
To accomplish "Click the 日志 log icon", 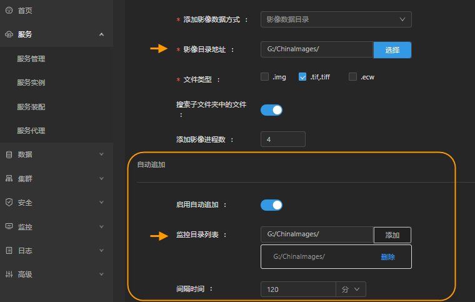I will pyautogui.click(x=9, y=250).
